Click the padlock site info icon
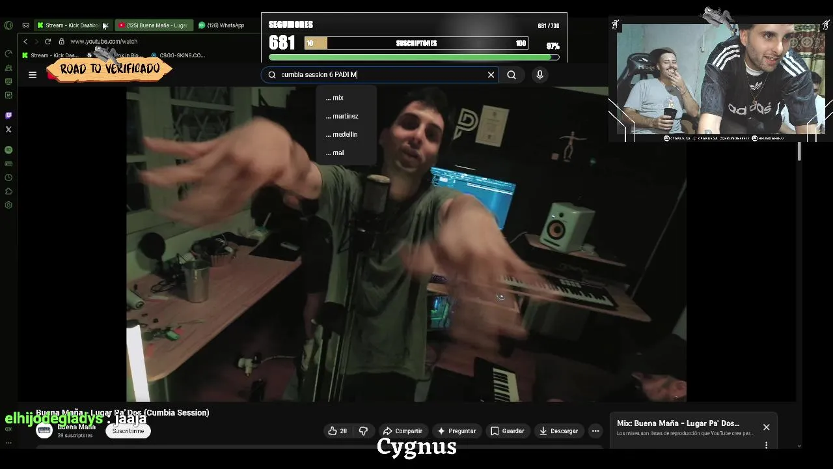833x469 pixels. tap(62, 41)
